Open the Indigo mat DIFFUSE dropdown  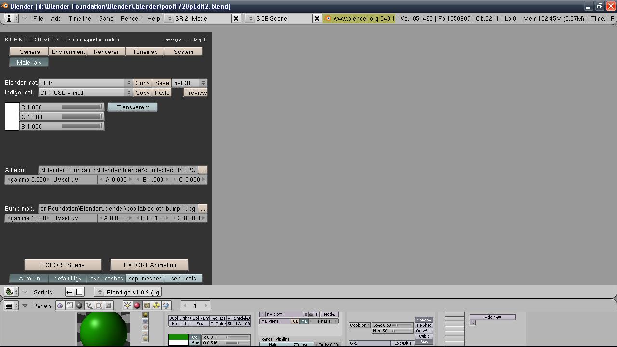pyautogui.click(x=85, y=93)
